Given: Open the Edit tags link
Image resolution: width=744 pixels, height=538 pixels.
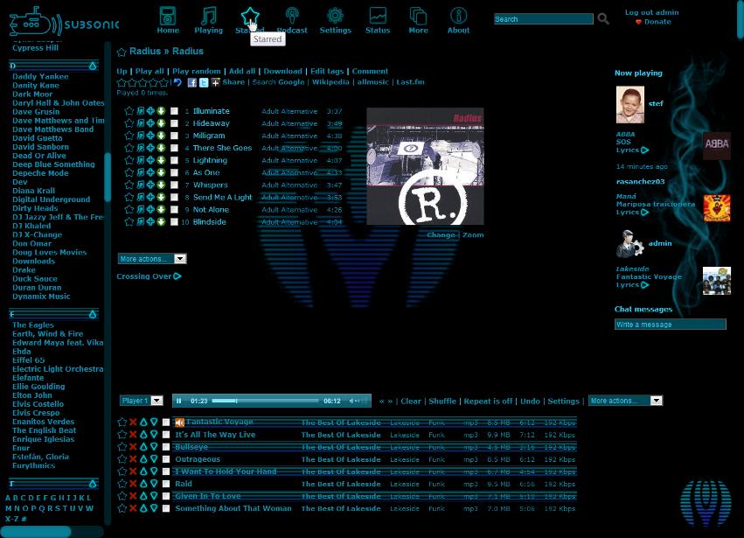Looking at the screenshot, I should 327,71.
